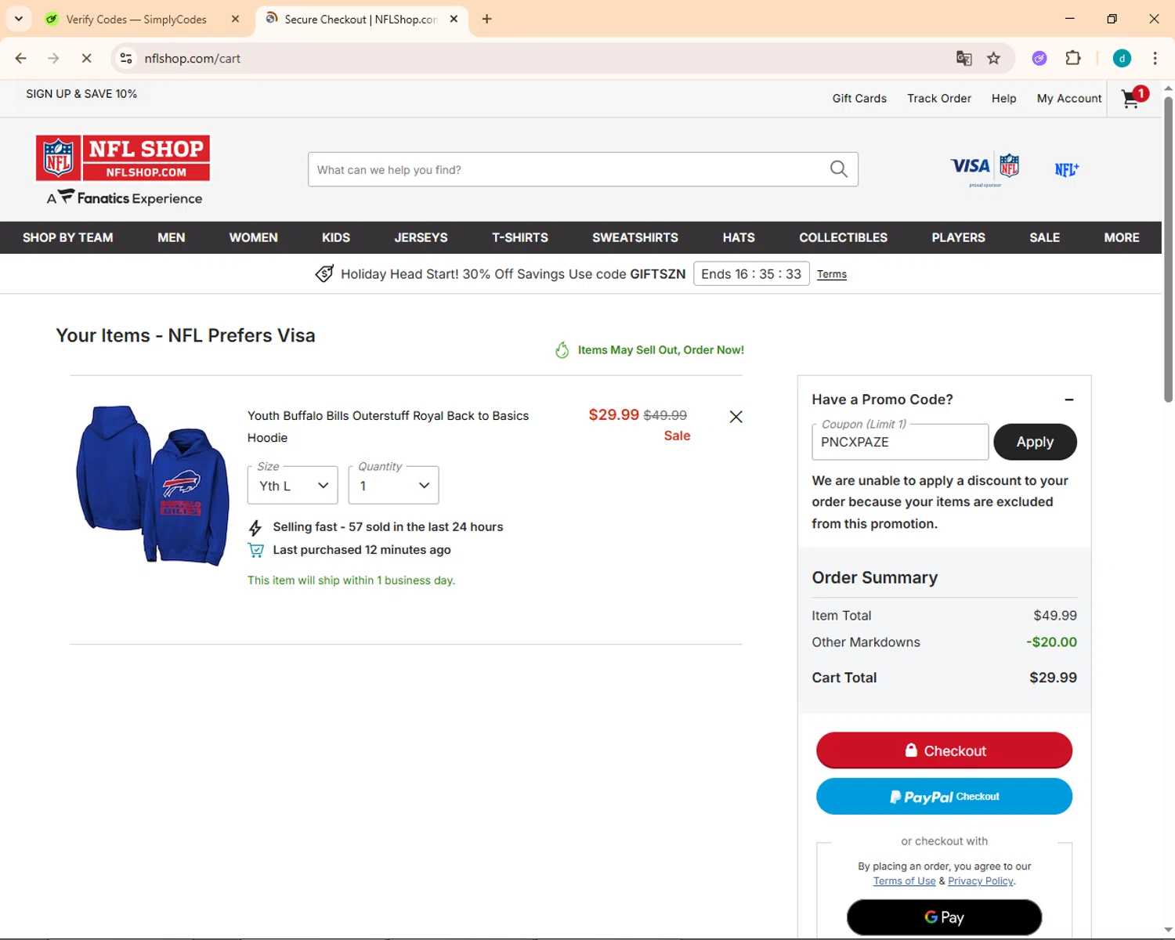Open a new browser tab
Screen dimensions: 1175x940
(486, 19)
